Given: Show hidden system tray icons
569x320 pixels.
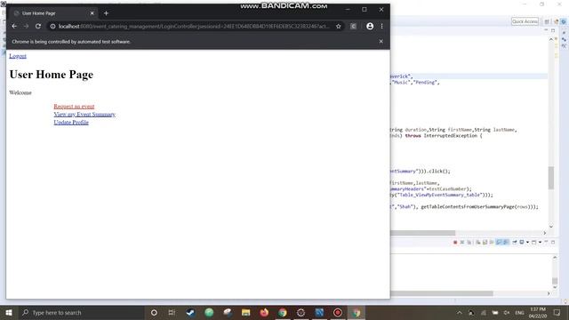Looking at the screenshot, I should pyautogui.click(x=460, y=312).
